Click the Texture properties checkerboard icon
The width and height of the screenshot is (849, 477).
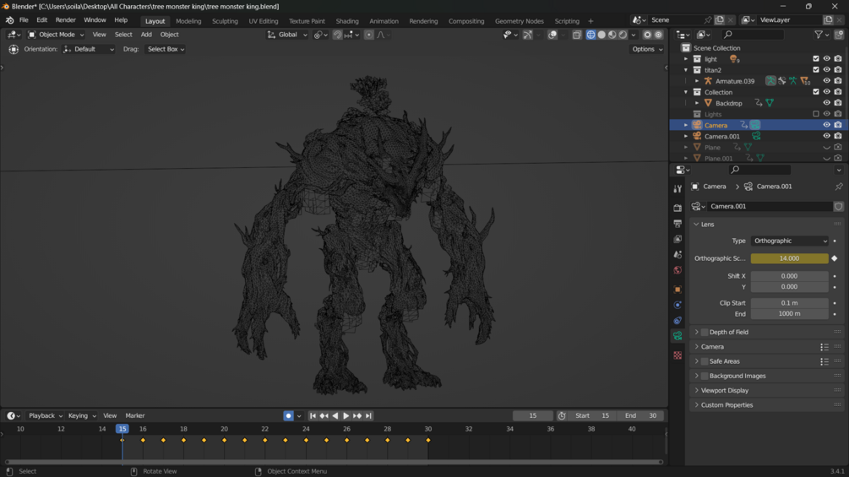(x=678, y=355)
